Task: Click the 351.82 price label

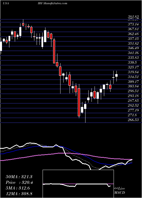Action: pos(133,44)
